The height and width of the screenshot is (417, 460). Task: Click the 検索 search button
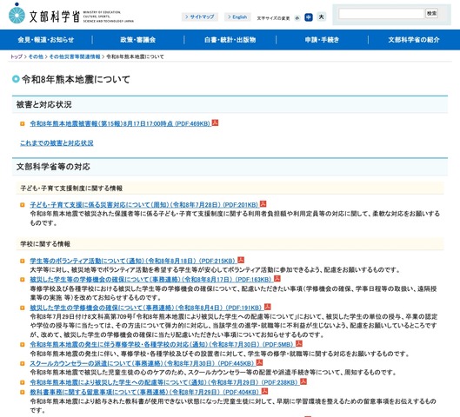[x=431, y=14]
